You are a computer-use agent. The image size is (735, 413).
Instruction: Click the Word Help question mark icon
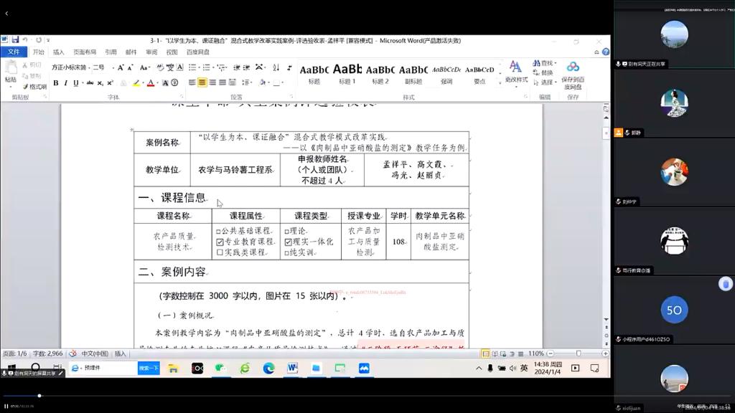tap(606, 52)
